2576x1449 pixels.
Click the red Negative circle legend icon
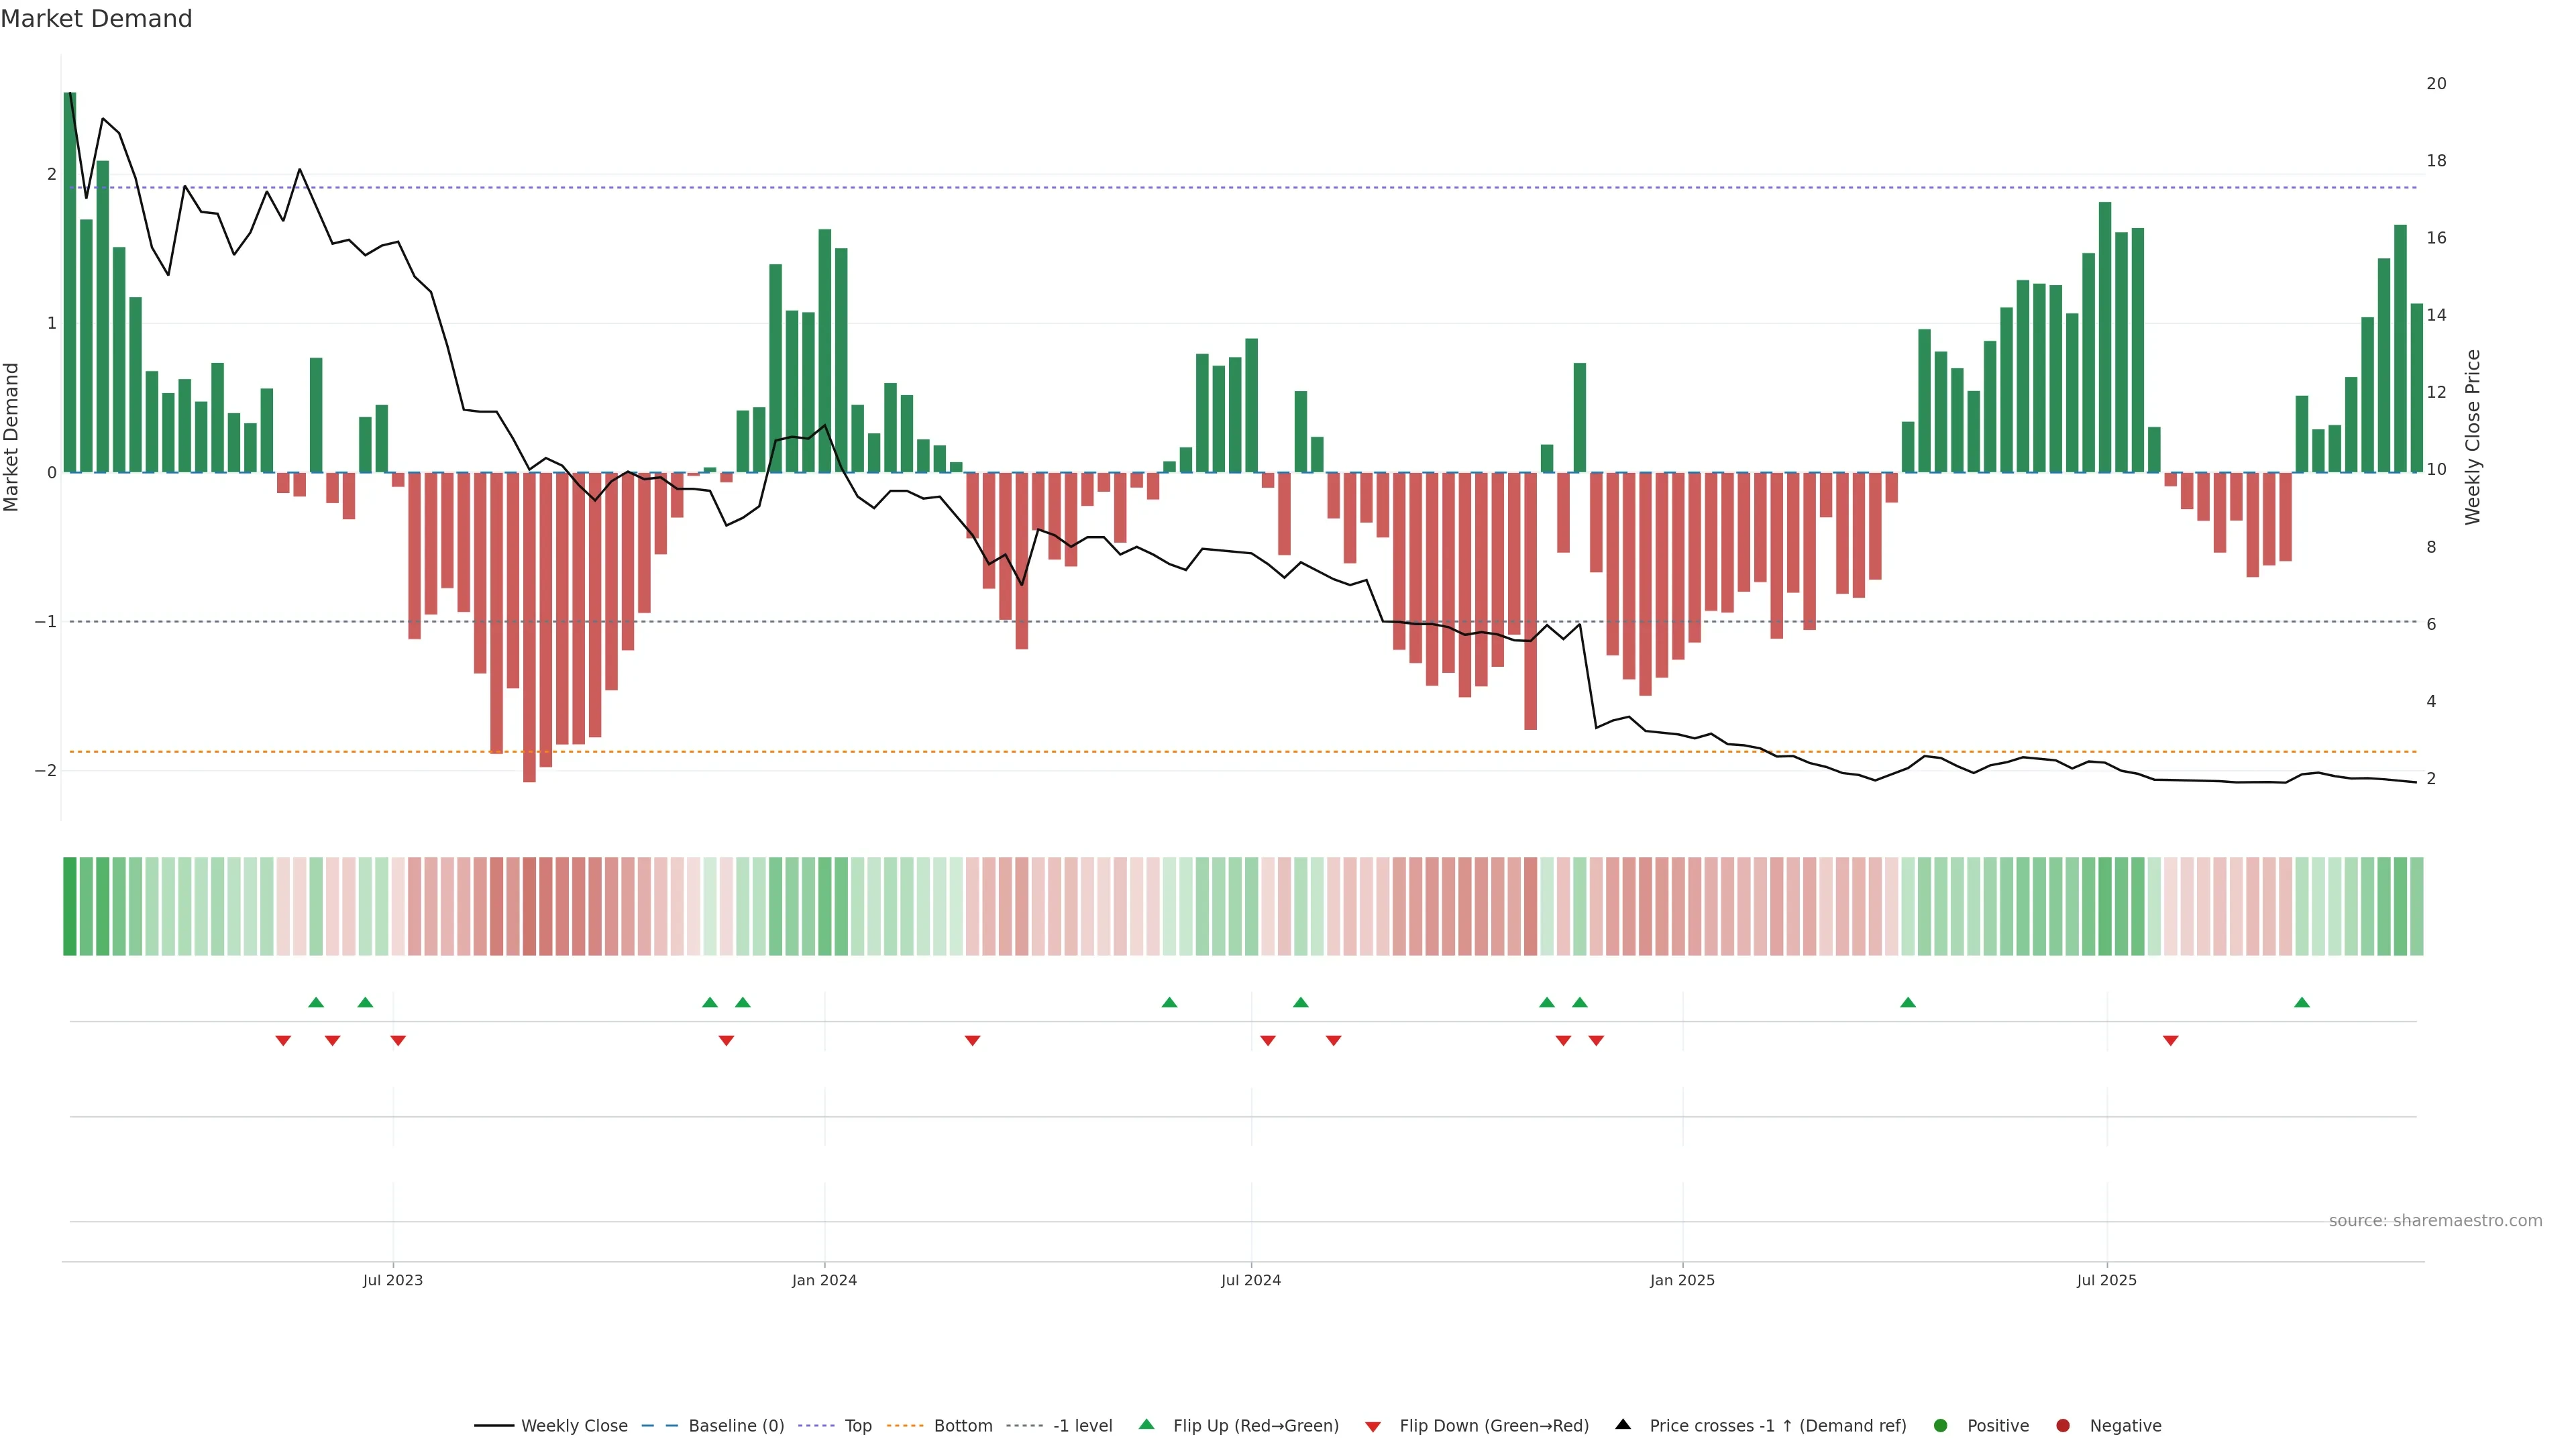(x=2062, y=1425)
